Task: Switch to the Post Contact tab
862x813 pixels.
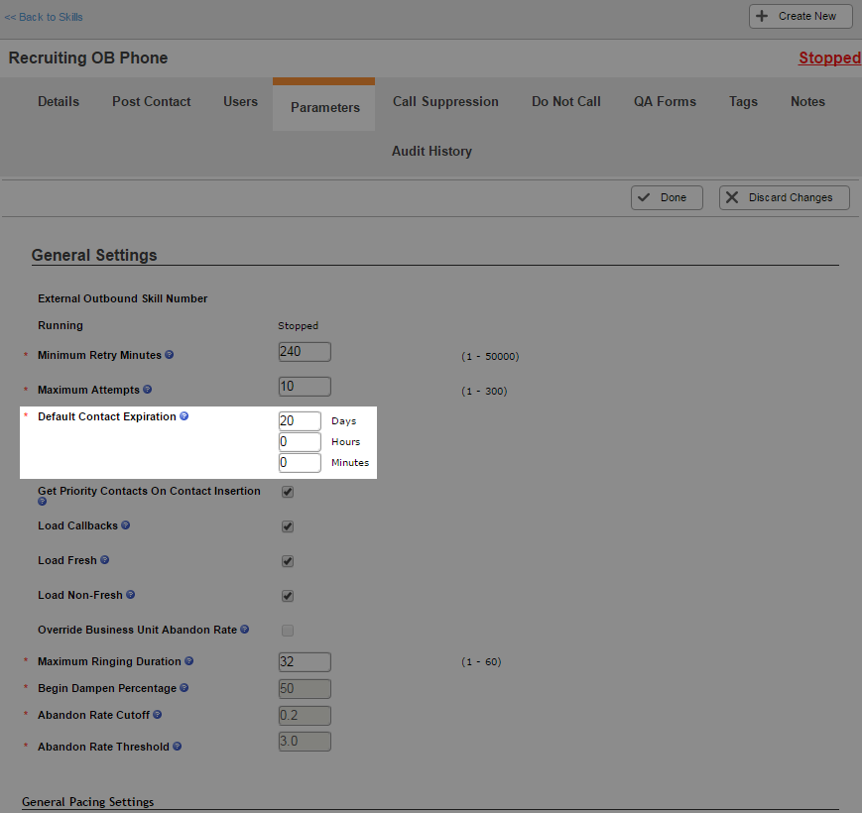Action: [151, 101]
